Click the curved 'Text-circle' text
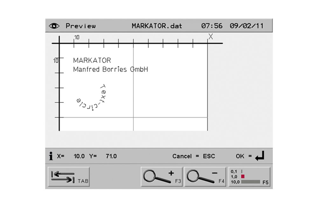The image size is (318, 212). point(92,98)
